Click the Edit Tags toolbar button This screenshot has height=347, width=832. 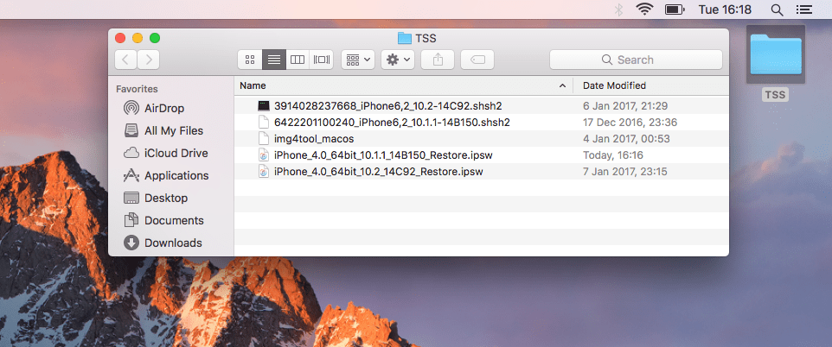click(477, 60)
